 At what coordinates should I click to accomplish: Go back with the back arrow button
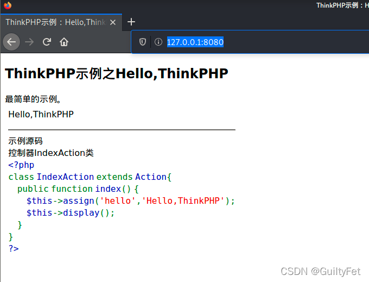point(11,42)
